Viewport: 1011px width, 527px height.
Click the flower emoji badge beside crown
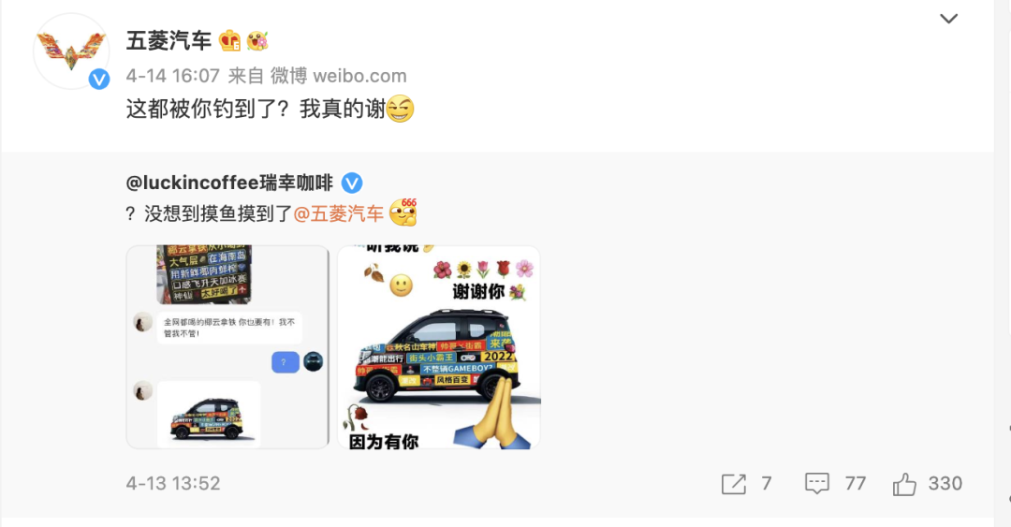pos(257,40)
